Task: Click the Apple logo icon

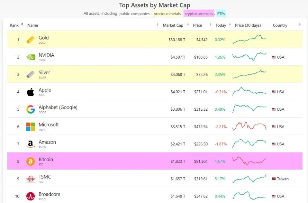Action: (x=31, y=92)
